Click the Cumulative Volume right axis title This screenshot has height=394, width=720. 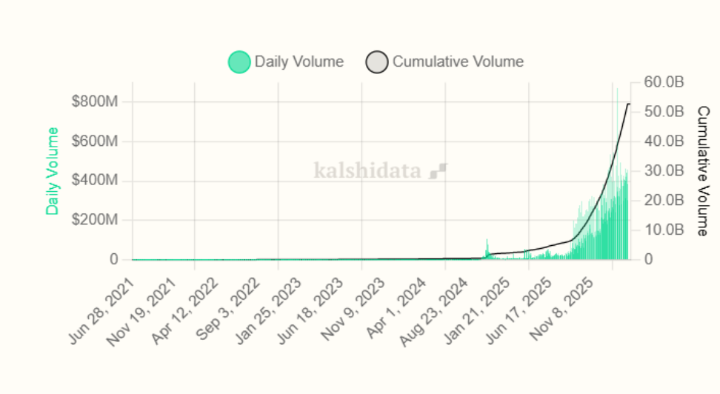click(x=703, y=170)
